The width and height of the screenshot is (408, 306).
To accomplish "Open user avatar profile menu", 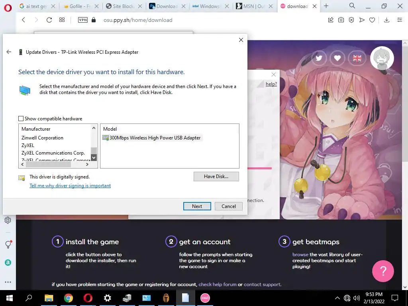I will coord(382,58).
